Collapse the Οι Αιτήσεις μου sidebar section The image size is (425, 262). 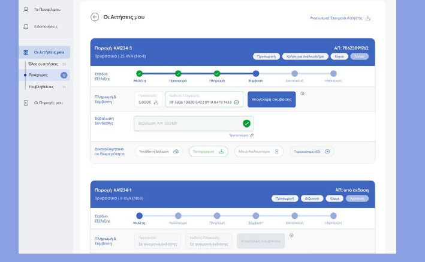click(x=44, y=52)
